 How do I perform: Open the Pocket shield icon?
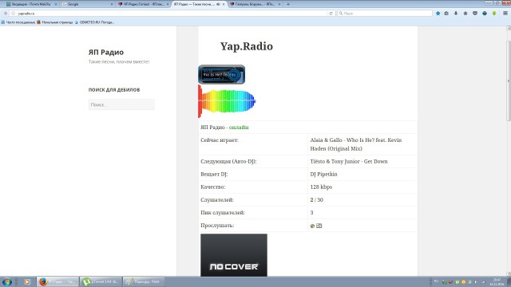tap(475, 14)
